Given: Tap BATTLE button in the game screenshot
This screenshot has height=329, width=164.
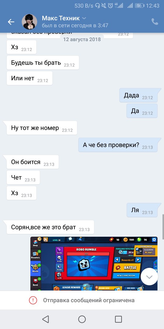Looking at the screenshot, I should click(x=127, y=268).
